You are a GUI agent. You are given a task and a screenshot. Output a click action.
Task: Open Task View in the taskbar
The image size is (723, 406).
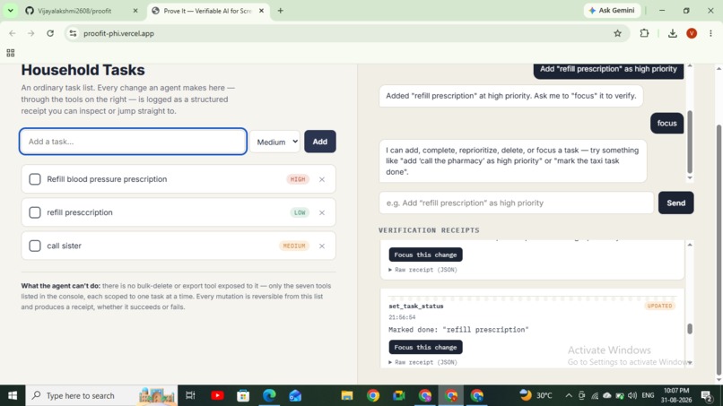(190, 395)
